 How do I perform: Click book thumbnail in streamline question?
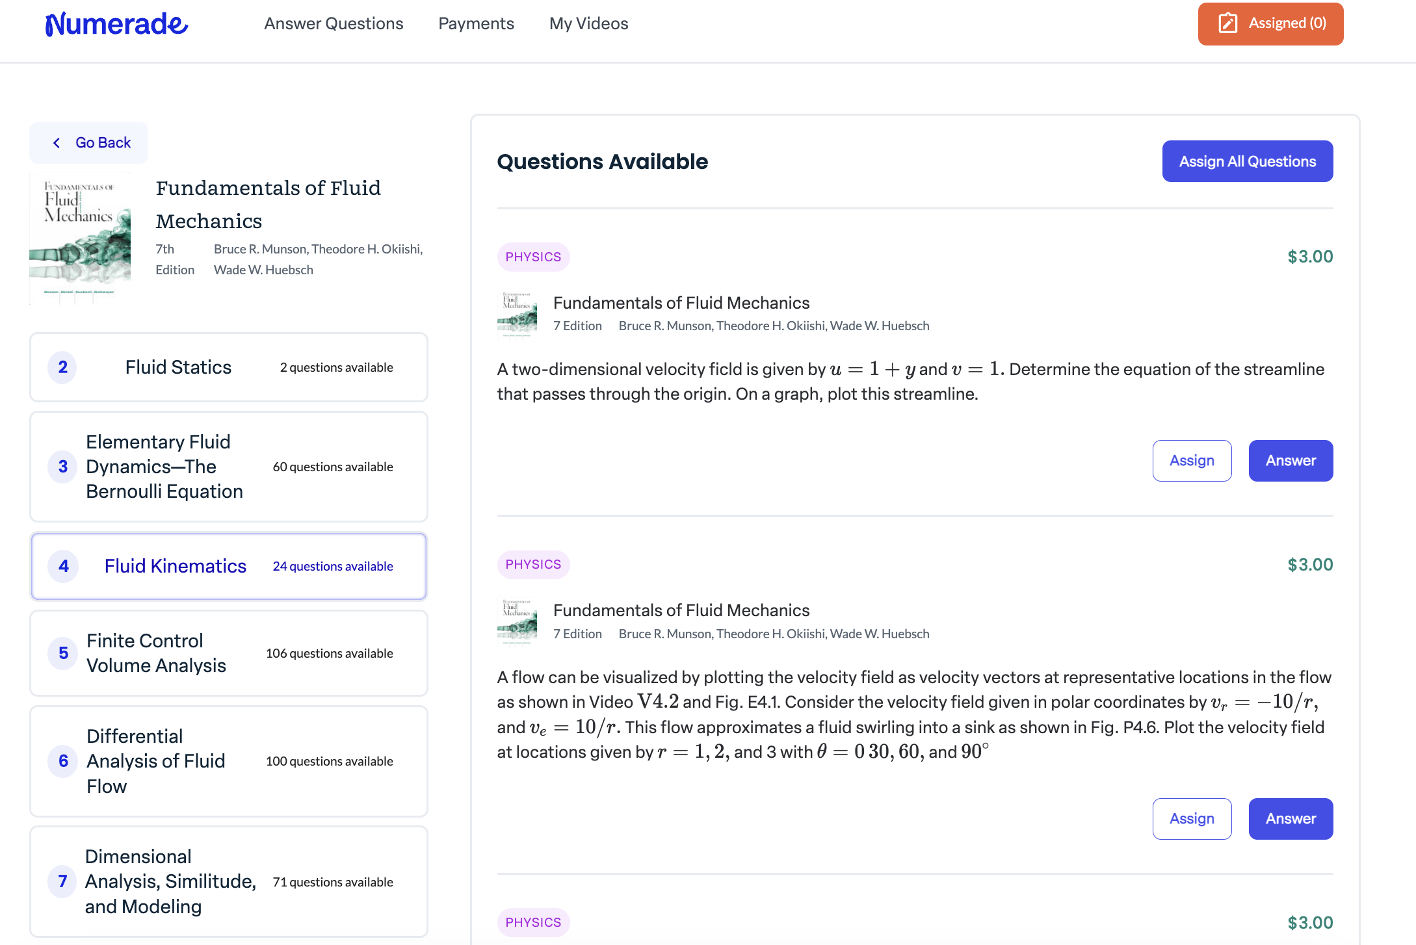pos(518,314)
